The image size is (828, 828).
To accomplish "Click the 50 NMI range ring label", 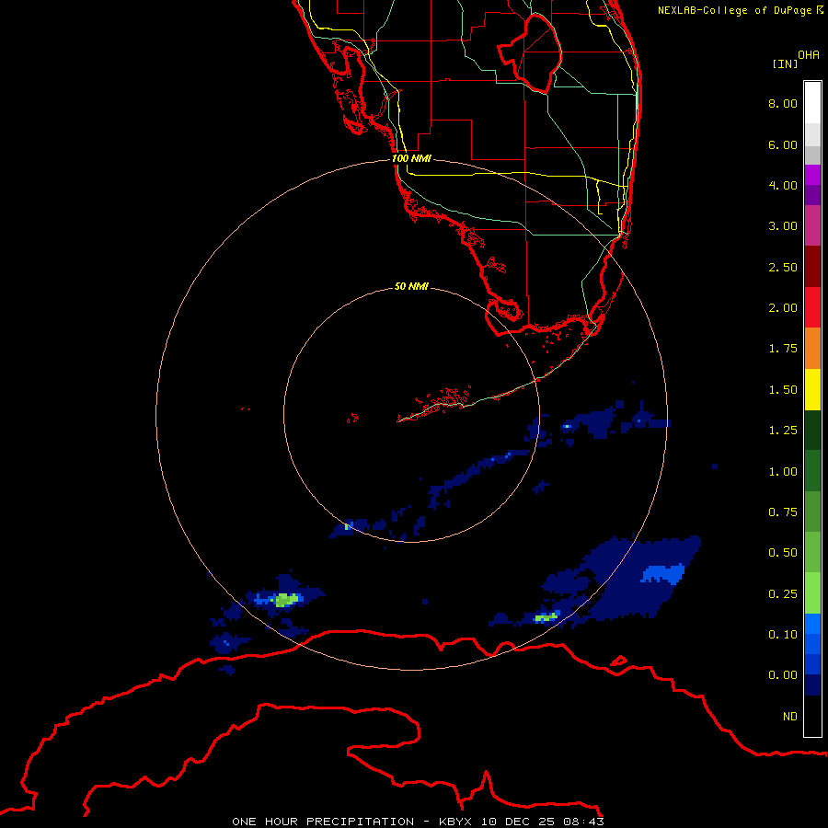I will [x=411, y=286].
